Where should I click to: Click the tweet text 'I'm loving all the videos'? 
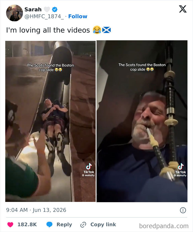pyautogui.click(x=48, y=30)
